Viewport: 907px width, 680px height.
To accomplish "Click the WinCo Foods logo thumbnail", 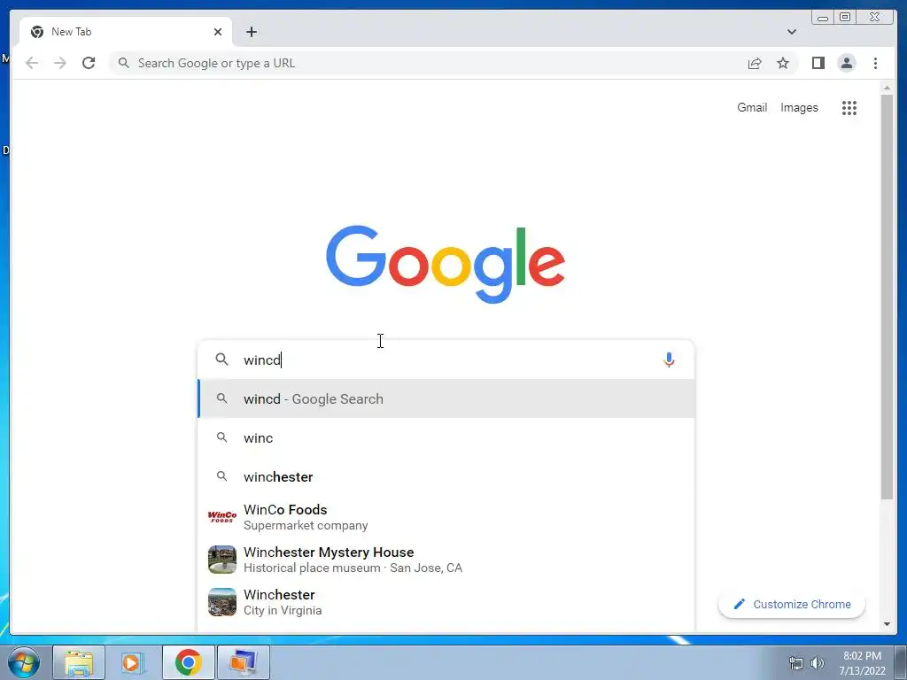I will pos(222,516).
